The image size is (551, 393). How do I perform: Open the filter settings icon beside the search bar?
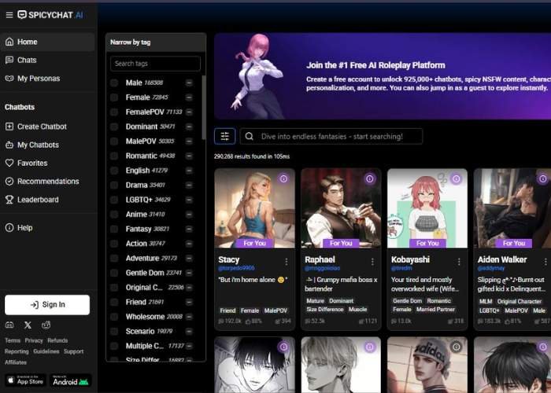pos(224,136)
